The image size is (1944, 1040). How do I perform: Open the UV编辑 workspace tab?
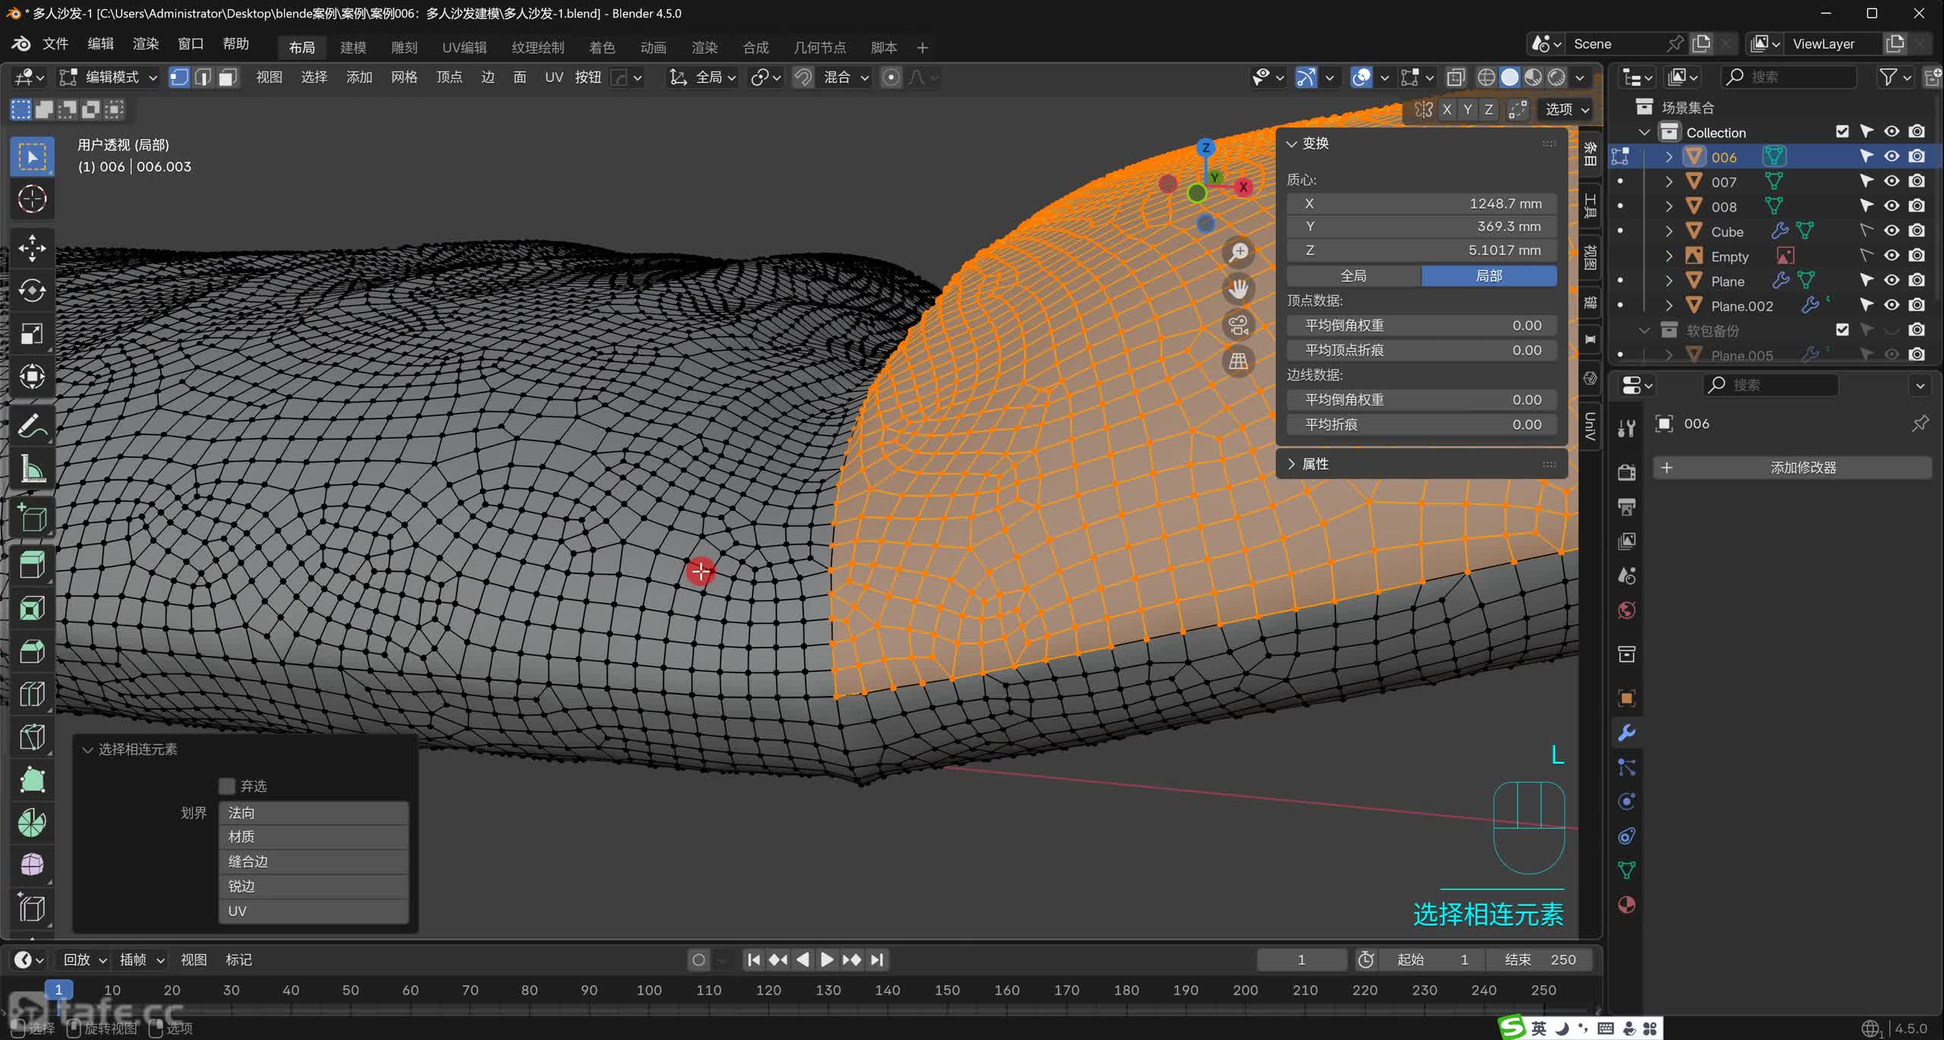(464, 47)
